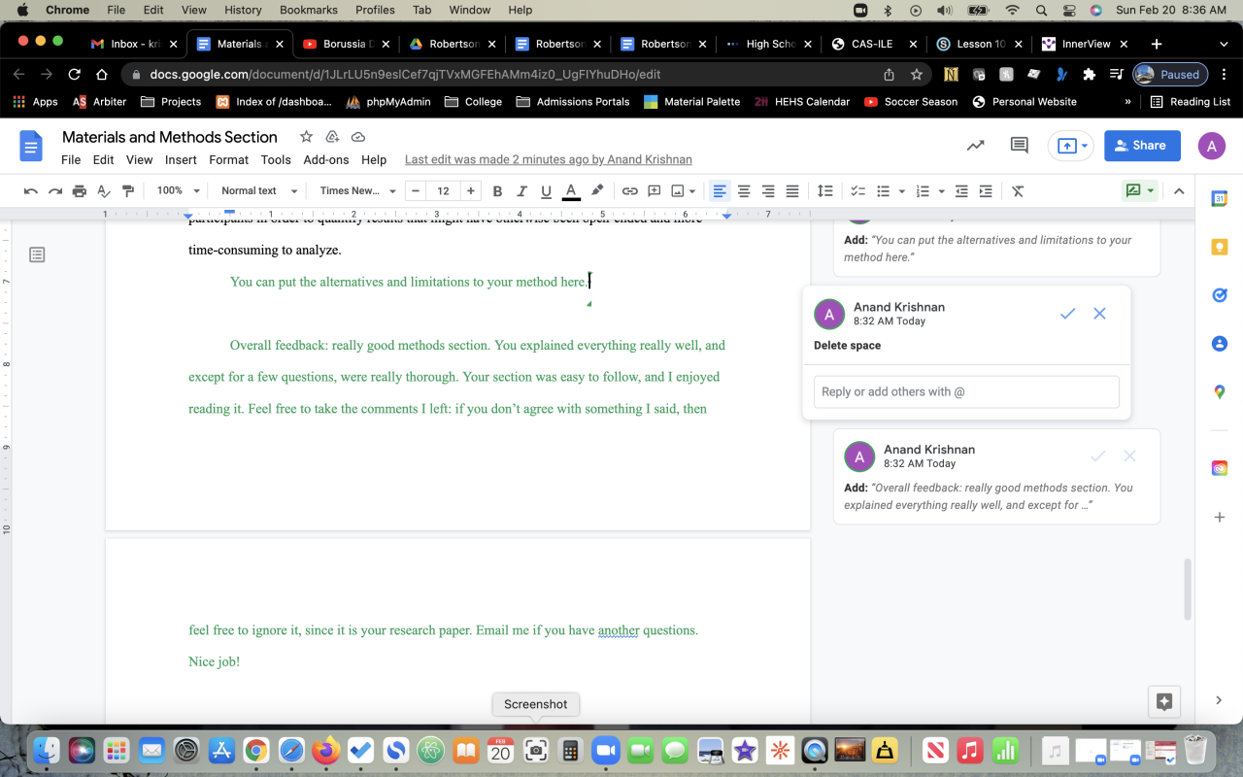The image size is (1243, 777).
Task: Toggle italic formatting
Action: pos(522,191)
